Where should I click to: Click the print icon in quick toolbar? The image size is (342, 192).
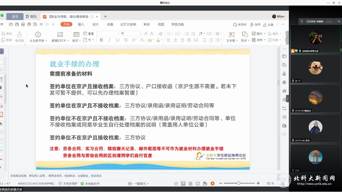tap(29, 24)
